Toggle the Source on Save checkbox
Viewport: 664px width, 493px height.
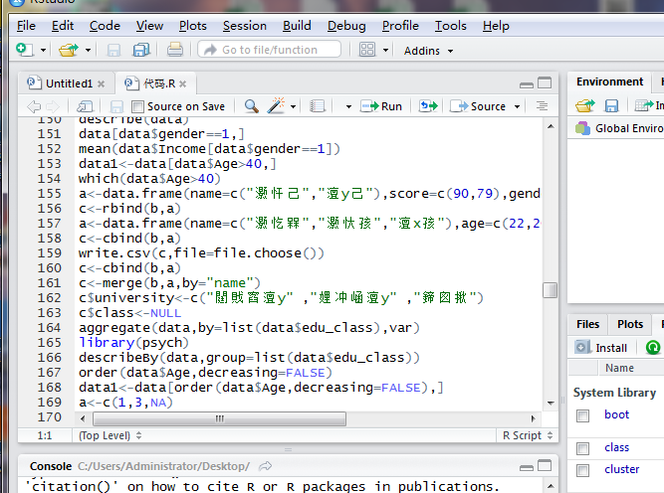137,106
